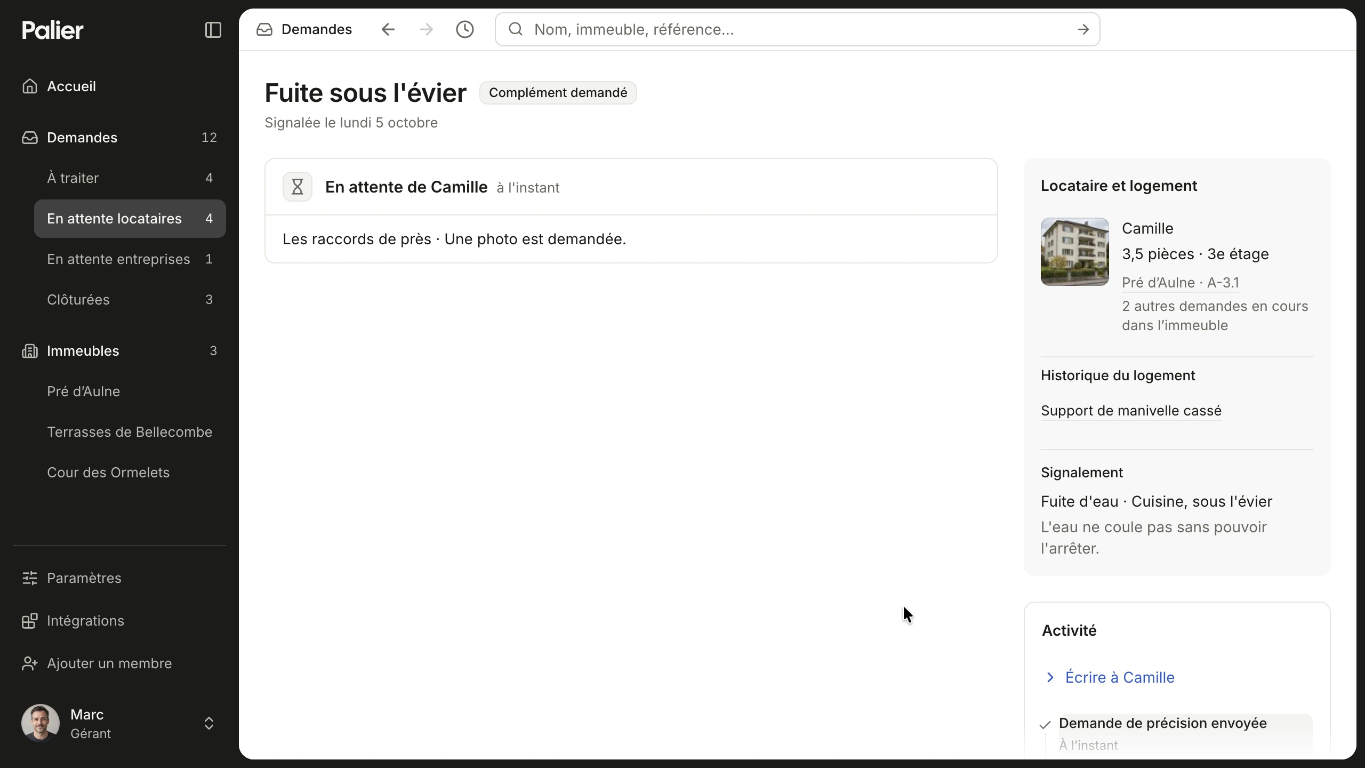Viewport: 1365px width, 768px height.
Task: Click the hourglass waiting icon
Action: pos(298,187)
